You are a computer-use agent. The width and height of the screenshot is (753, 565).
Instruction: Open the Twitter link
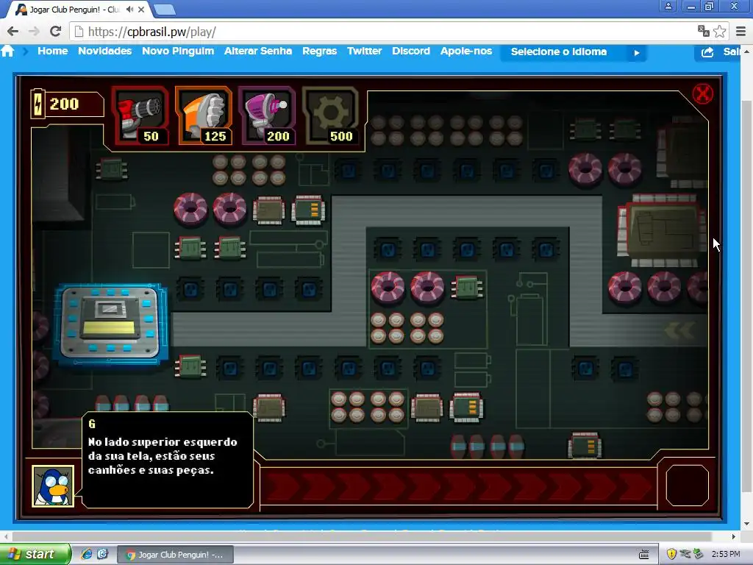(365, 51)
